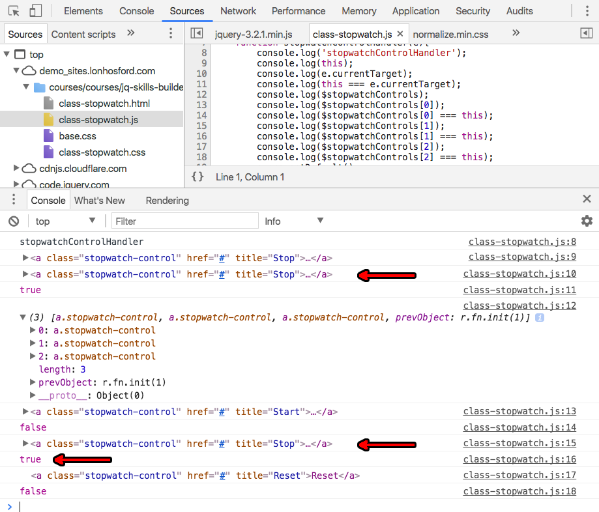Collapse the courses/courses folder node
Screen dimensions: 599x512
26,87
